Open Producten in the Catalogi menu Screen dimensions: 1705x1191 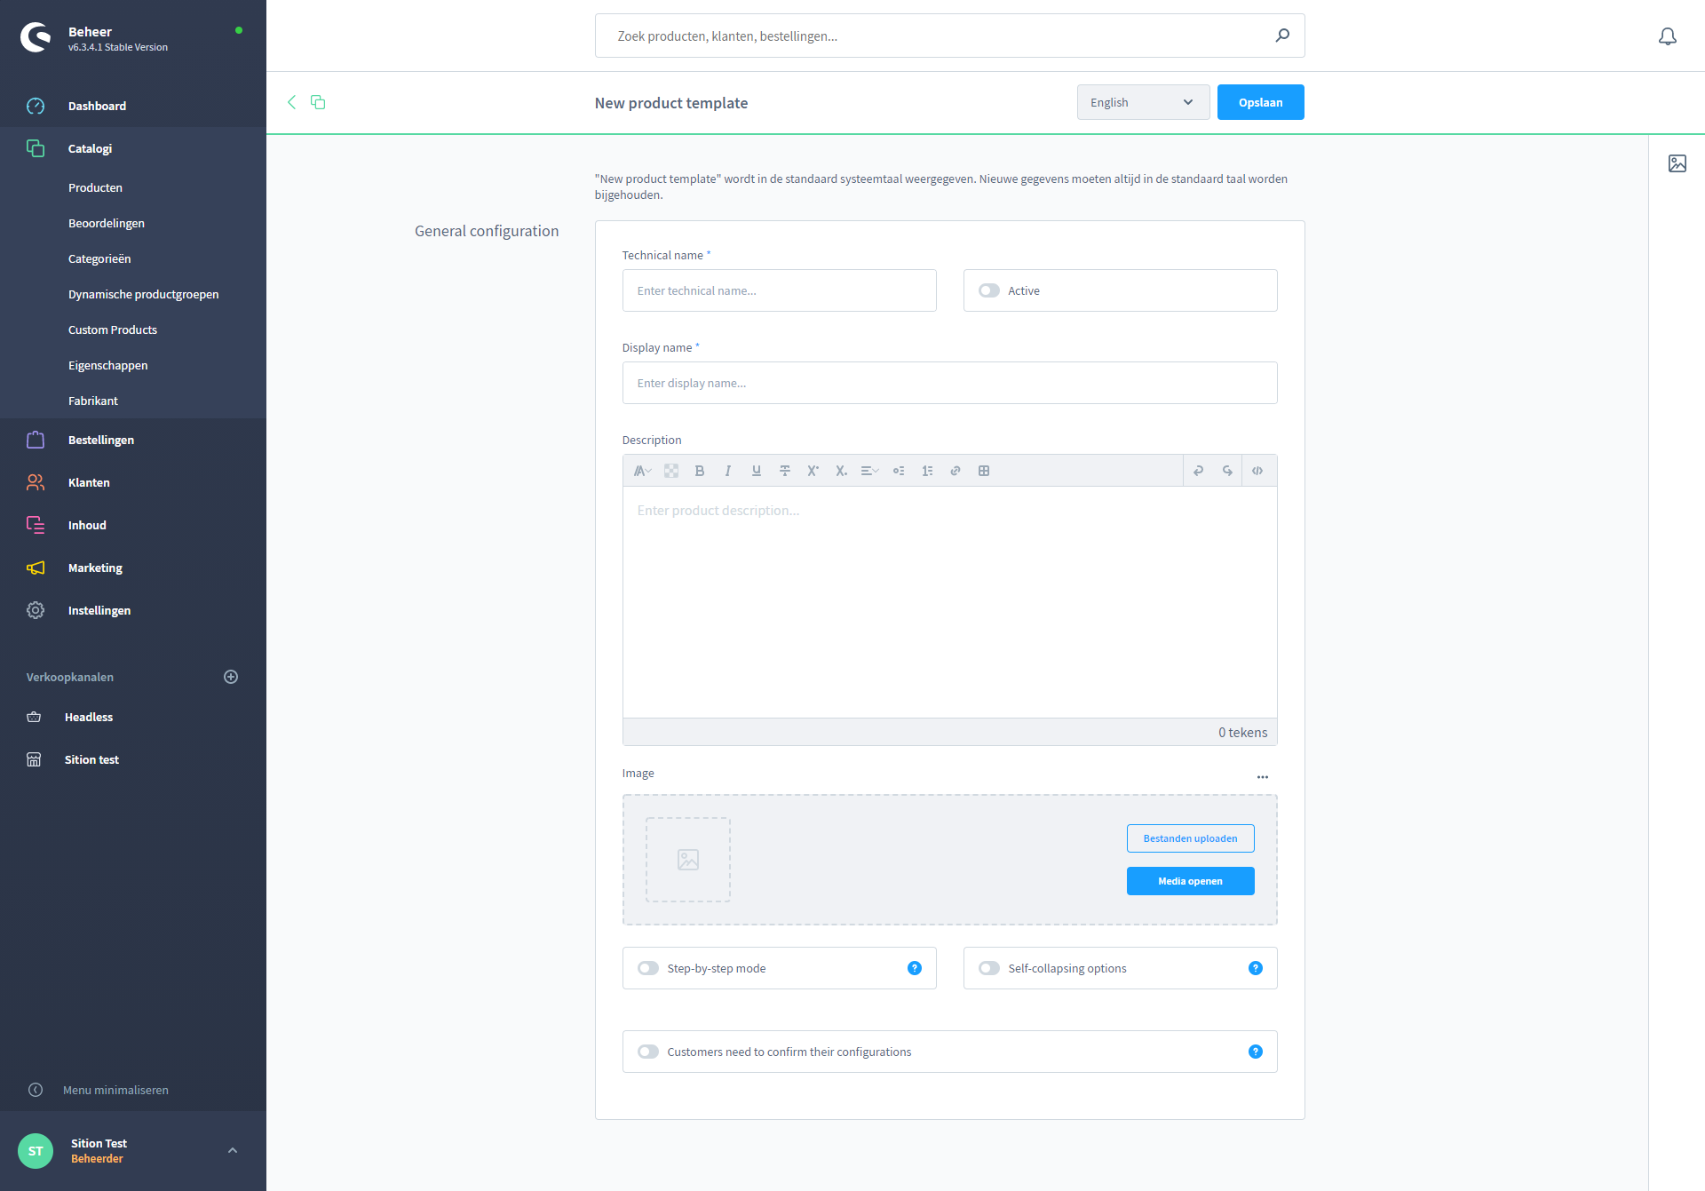[x=95, y=187]
